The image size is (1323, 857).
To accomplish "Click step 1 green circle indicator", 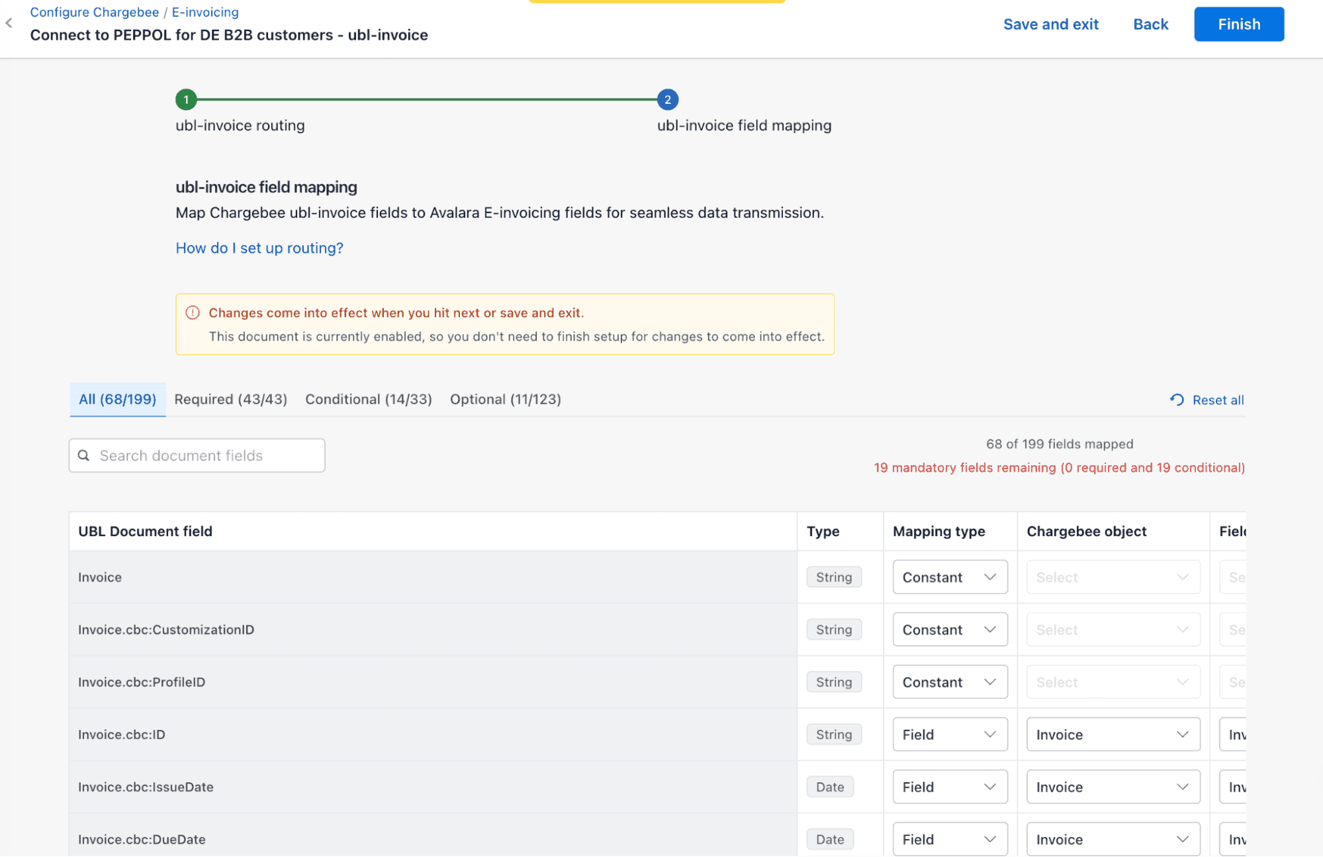I will click(x=186, y=99).
